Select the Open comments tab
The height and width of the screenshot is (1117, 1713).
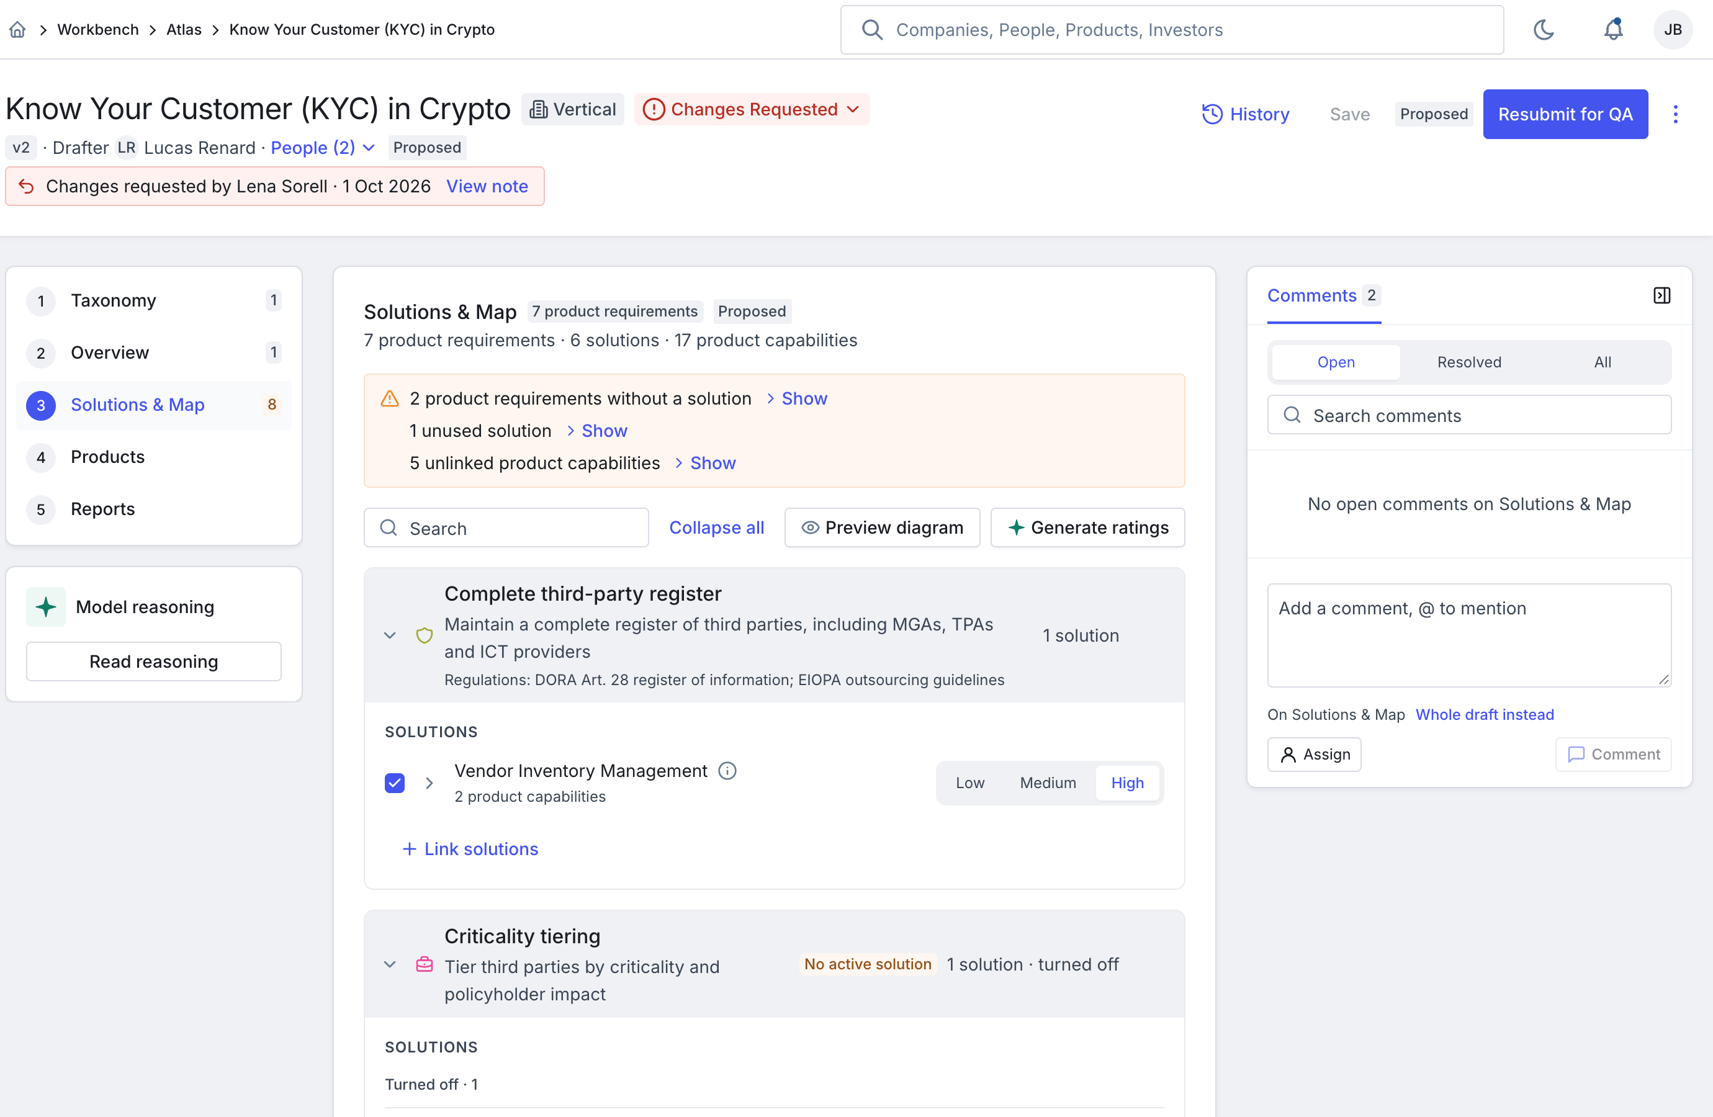[x=1336, y=362]
